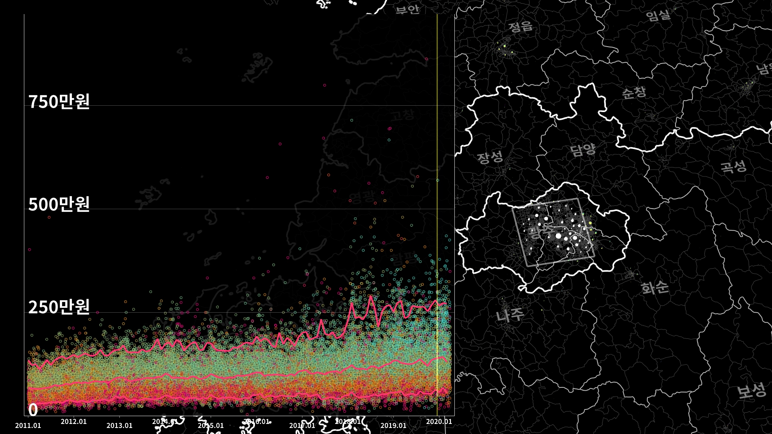Image resolution: width=772 pixels, height=434 pixels.
Task: Click the 500만원 price axis label
Action: pyautogui.click(x=59, y=205)
